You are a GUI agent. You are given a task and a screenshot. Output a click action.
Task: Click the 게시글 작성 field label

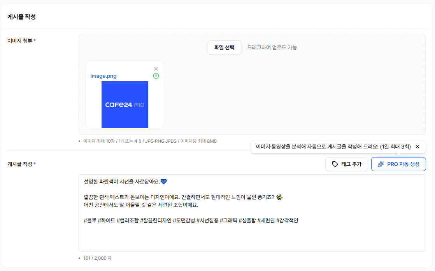click(x=20, y=164)
